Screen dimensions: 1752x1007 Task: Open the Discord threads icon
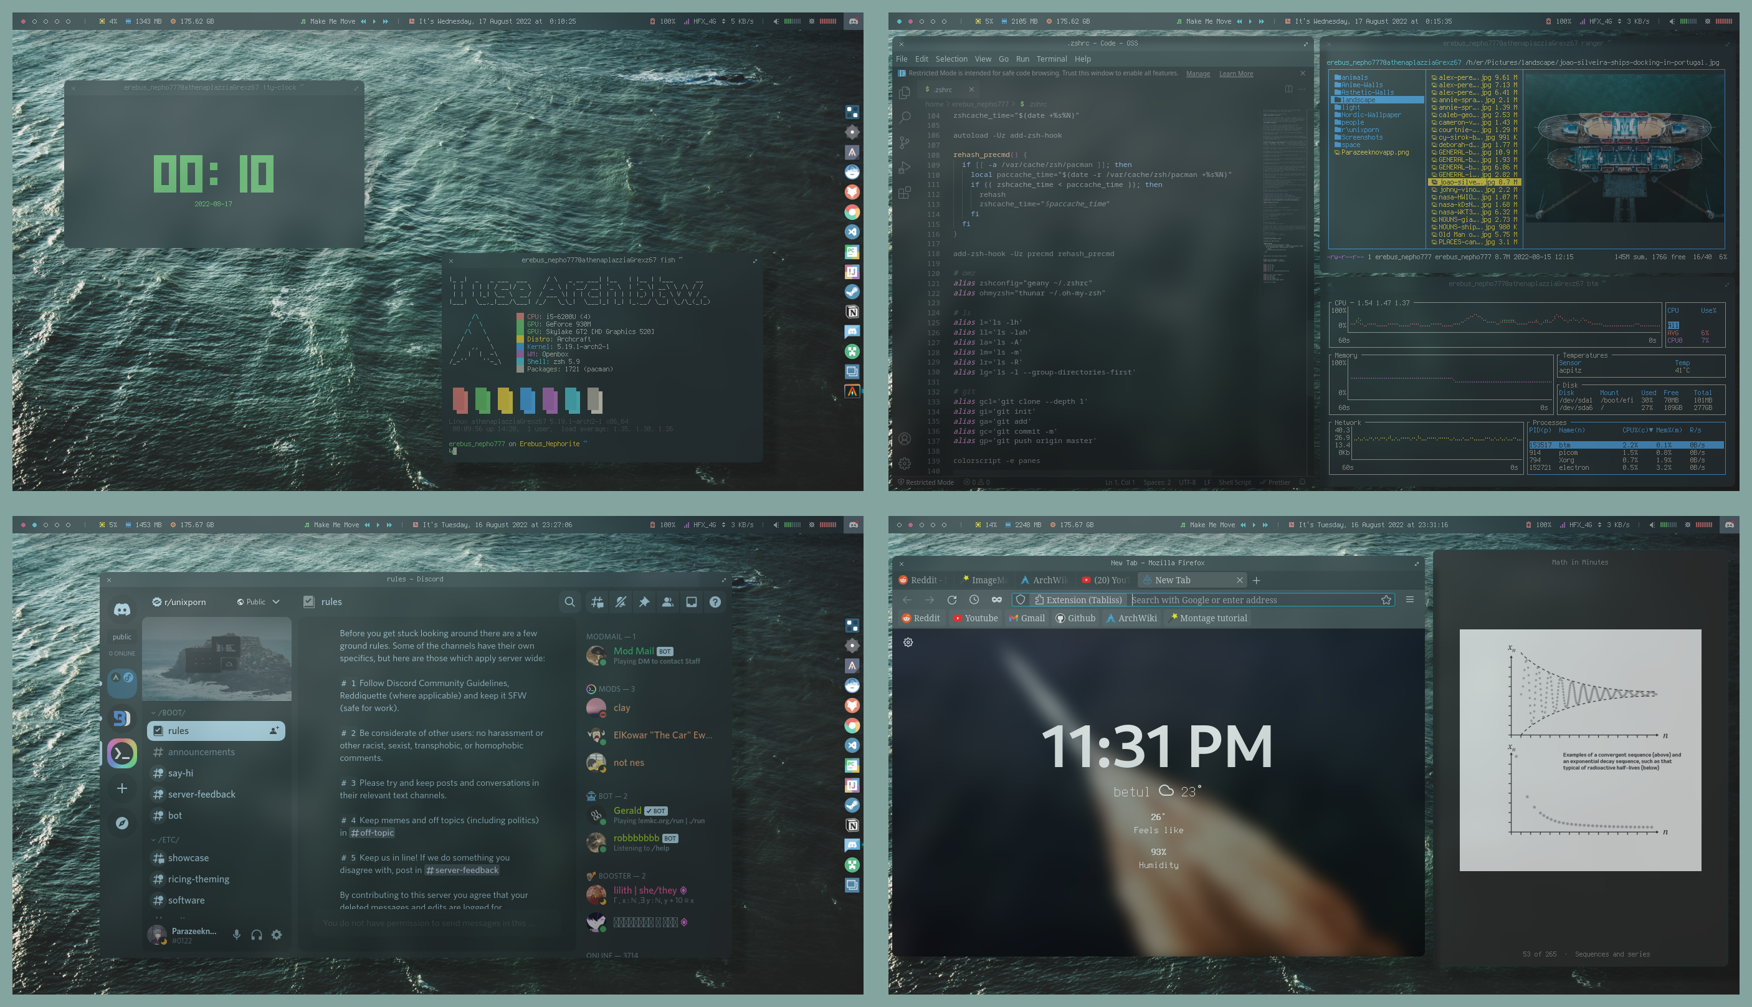[x=597, y=602]
